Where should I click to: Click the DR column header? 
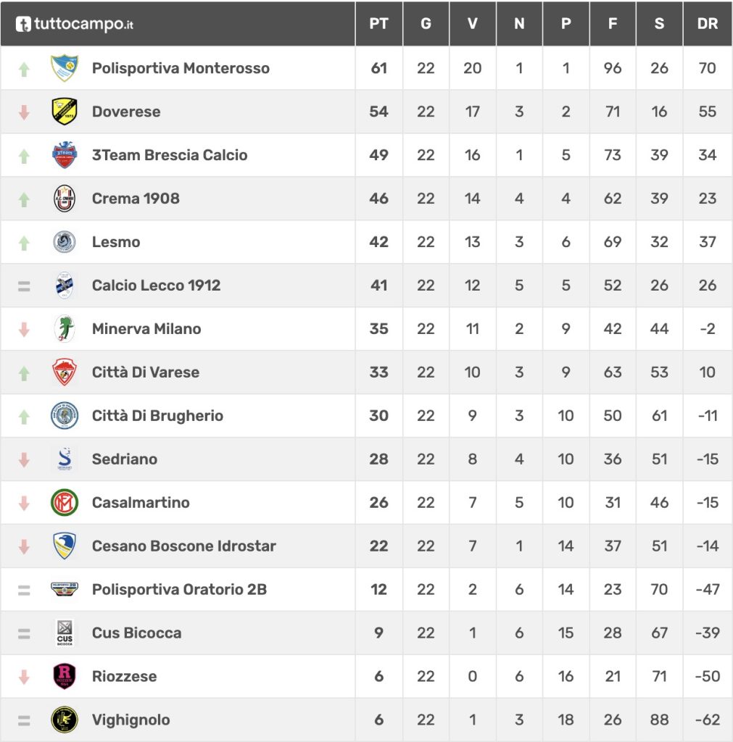(708, 24)
